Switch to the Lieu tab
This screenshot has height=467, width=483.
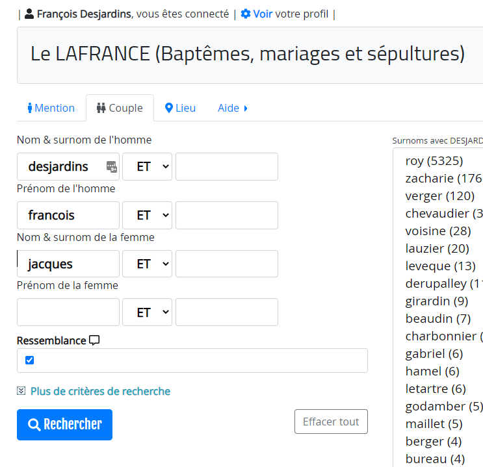tap(181, 108)
